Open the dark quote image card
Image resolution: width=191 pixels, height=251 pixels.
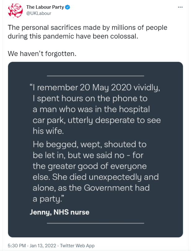(x=95, y=149)
